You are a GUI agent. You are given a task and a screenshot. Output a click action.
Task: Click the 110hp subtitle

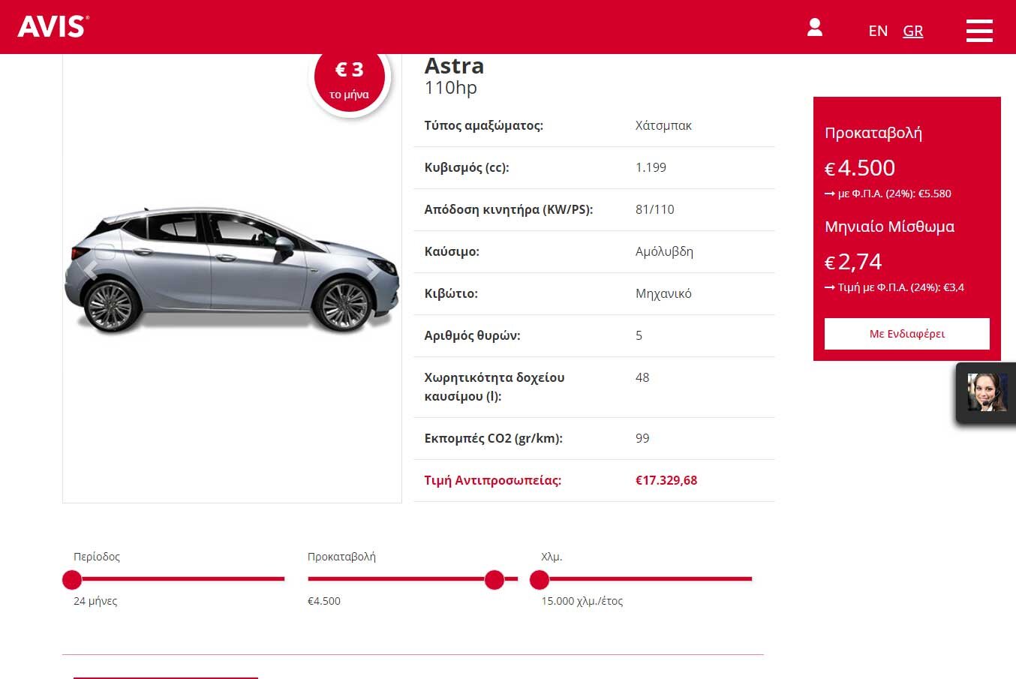pyautogui.click(x=451, y=88)
